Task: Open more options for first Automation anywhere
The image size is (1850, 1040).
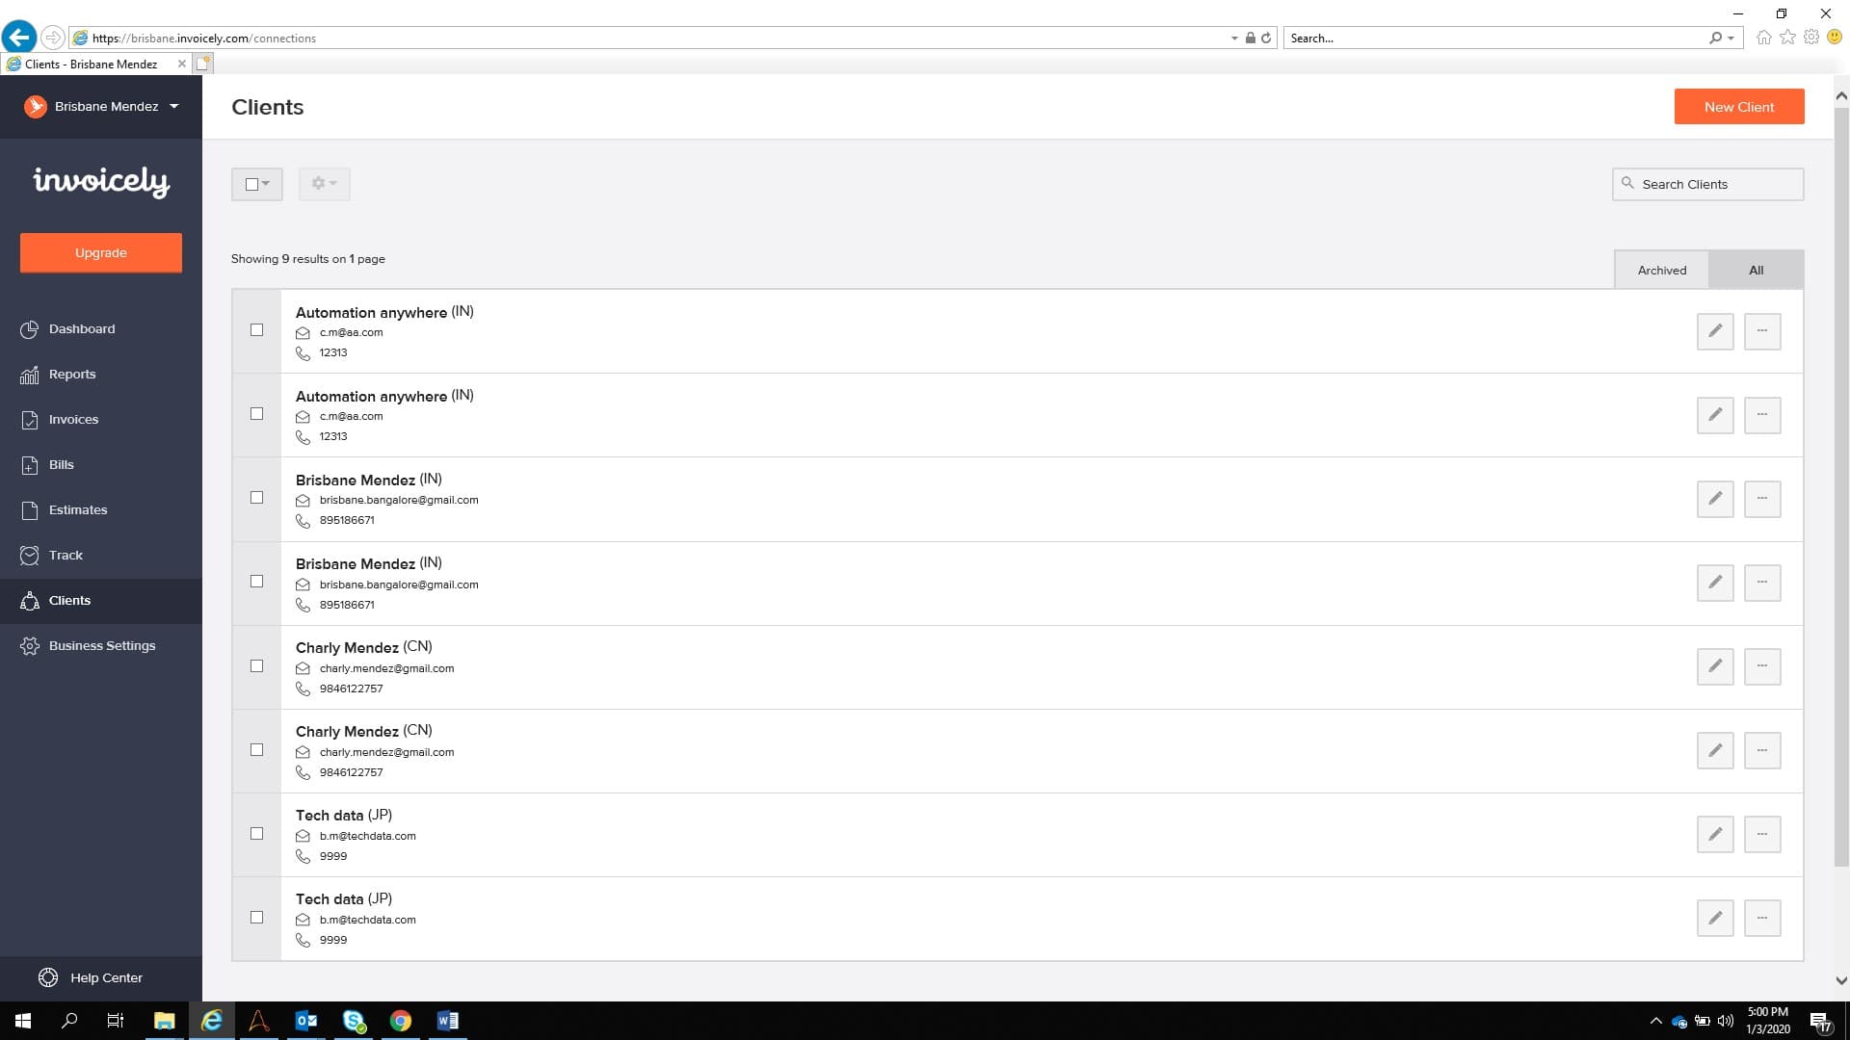Action: coord(1762,331)
